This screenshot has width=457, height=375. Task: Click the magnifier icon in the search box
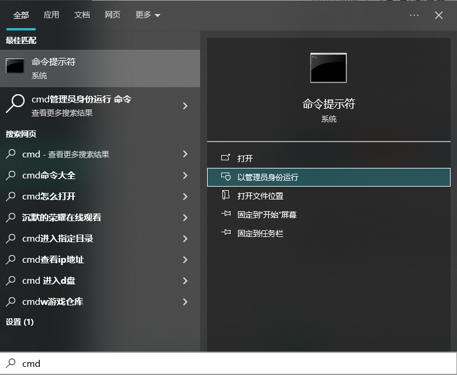click(x=11, y=363)
